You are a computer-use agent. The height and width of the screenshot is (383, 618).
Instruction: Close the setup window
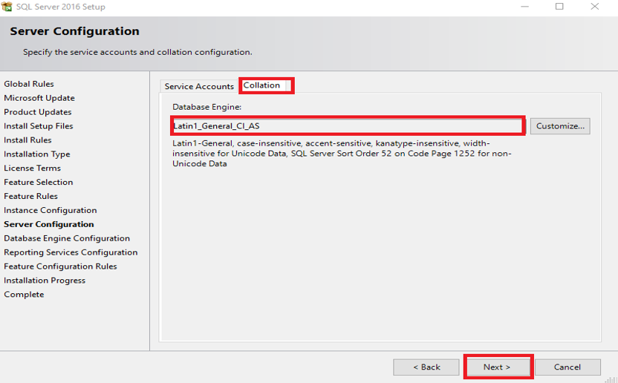(594, 7)
